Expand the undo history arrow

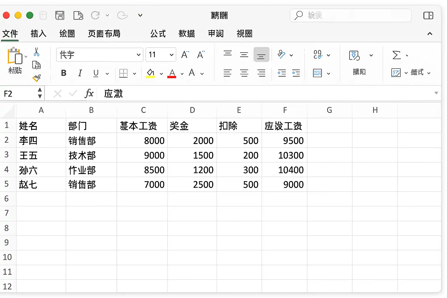[107, 15]
